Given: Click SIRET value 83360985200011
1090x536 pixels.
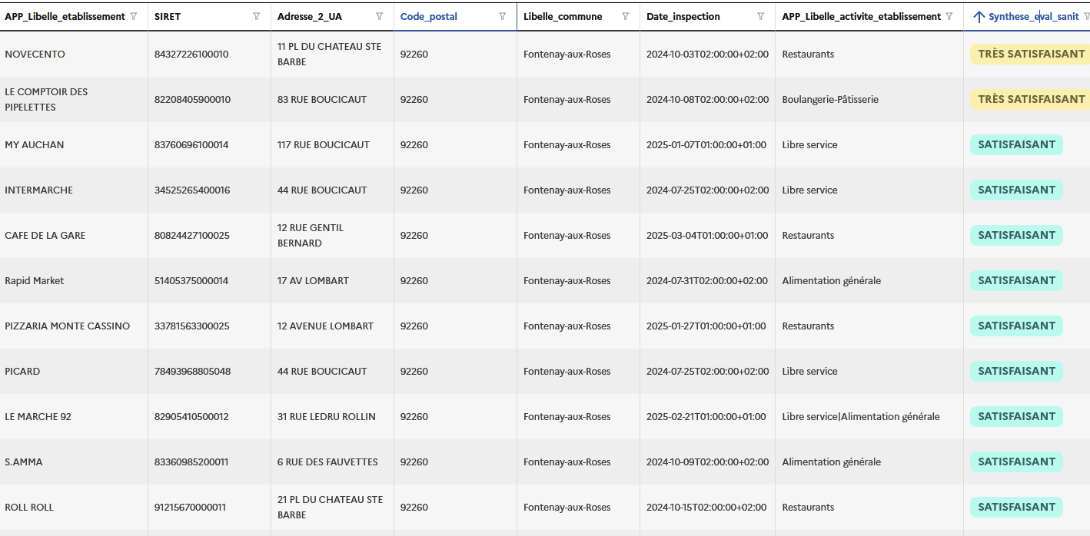Looking at the screenshot, I should point(191,462).
